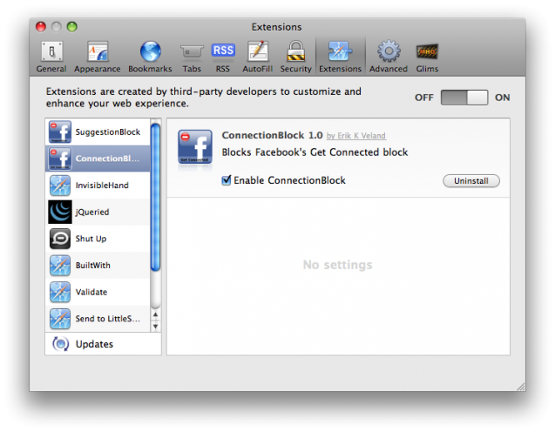The width and height of the screenshot is (555, 432).
Task: Toggle the Enable ConnectionBlock checkbox
Action: 227,180
